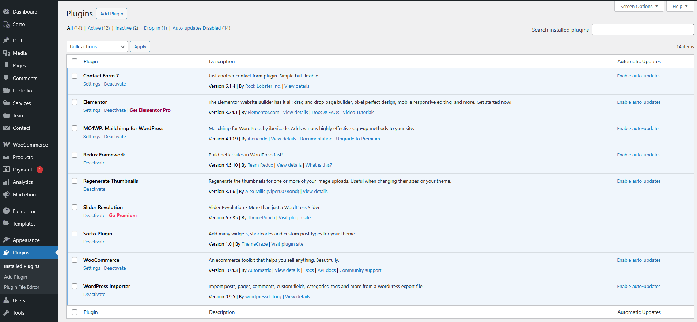Expand the Screen Options panel
The height and width of the screenshot is (322, 697).
(639, 6)
